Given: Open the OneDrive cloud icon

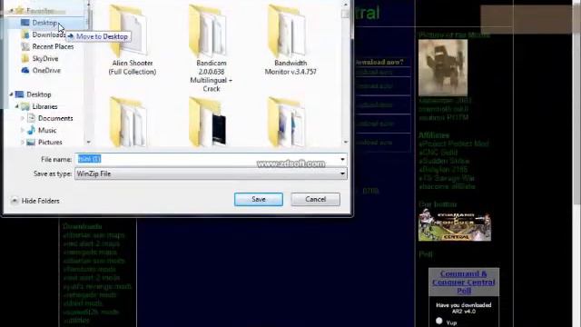Looking at the screenshot, I should pos(25,70).
